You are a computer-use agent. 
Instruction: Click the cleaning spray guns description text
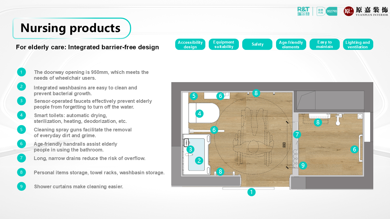[83, 133]
